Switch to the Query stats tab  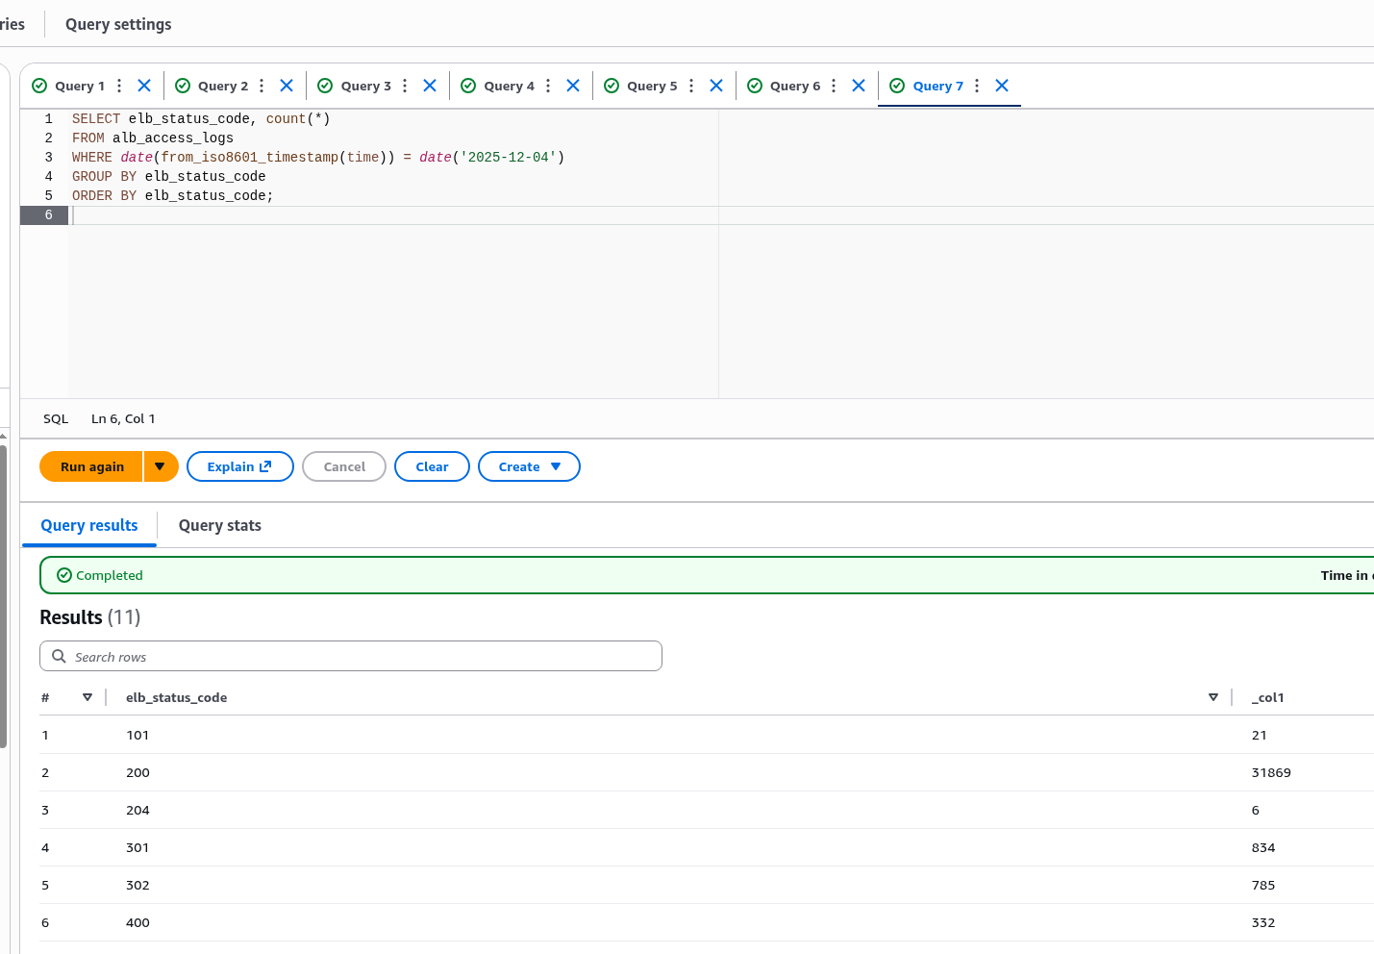tap(219, 525)
